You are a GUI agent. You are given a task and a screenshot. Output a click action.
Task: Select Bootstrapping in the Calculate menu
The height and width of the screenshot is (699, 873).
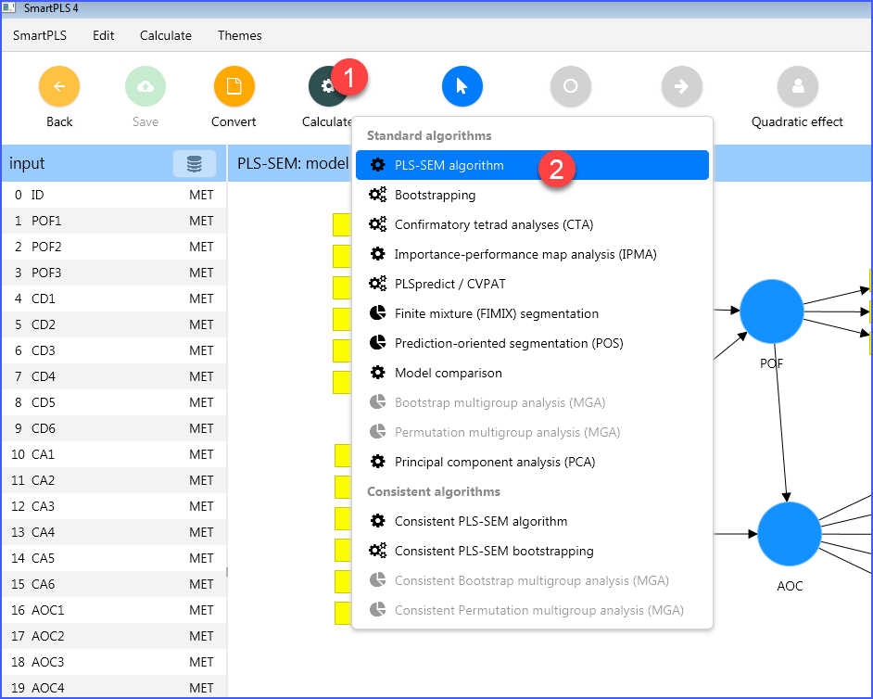tap(435, 195)
